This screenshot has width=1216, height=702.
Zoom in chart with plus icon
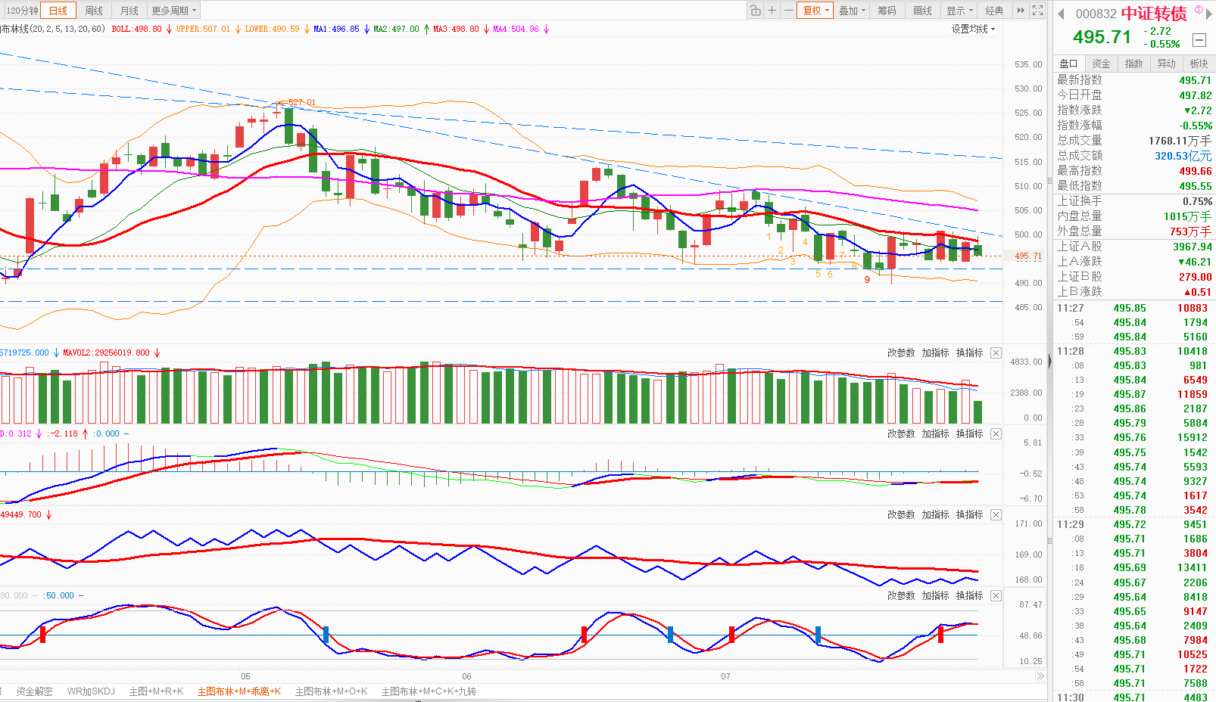pos(772,11)
